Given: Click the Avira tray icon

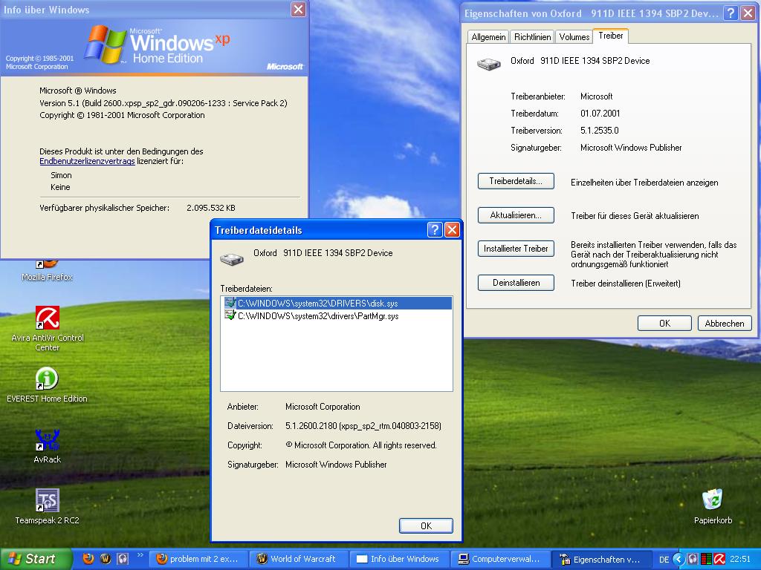Looking at the screenshot, I should pyautogui.click(x=719, y=559).
